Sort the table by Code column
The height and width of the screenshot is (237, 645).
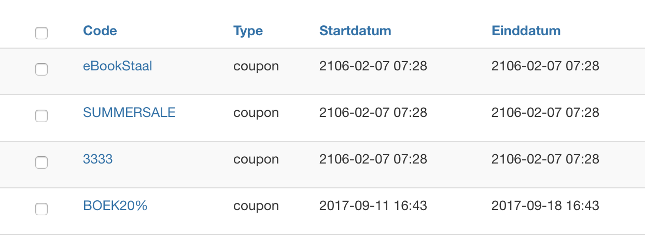coord(100,31)
